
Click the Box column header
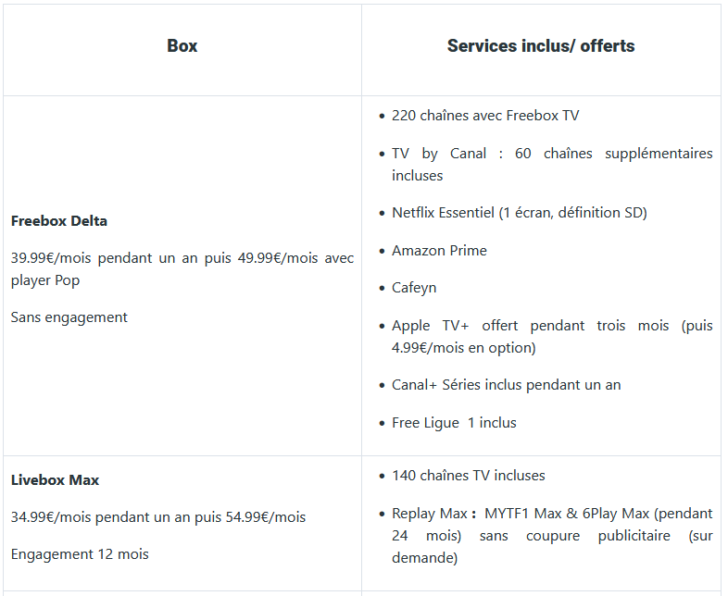click(182, 46)
